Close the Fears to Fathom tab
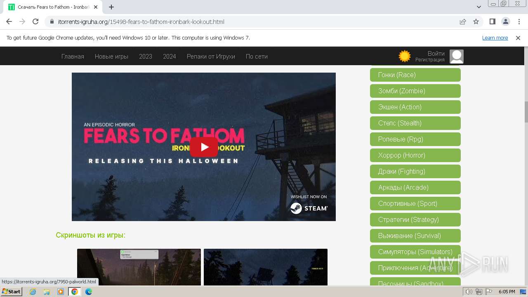This screenshot has height=297, width=528. [96, 7]
